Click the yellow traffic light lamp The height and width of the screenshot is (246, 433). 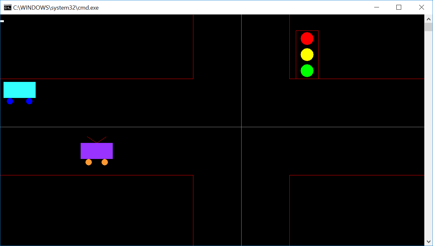tap(307, 55)
